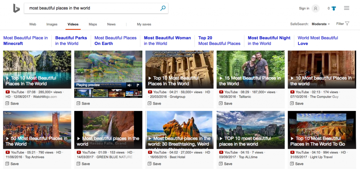Save the Gnxtgroup Petra video
Viewport: 360px width, 170px height.
(x=150, y=103)
